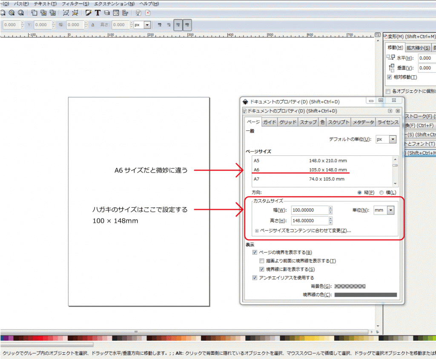Expand 'ページサイズをコンテンツに合わせて変更' section
Screen dimensions: 436x359
click(x=257, y=231)
